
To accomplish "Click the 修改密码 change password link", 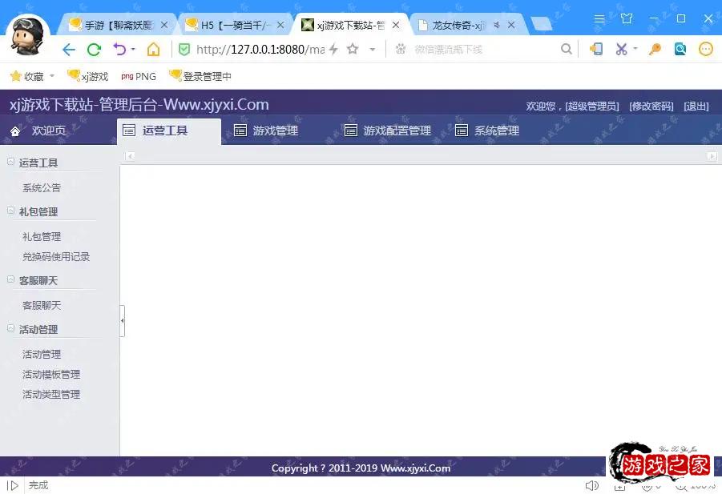I will click(651, 105).
